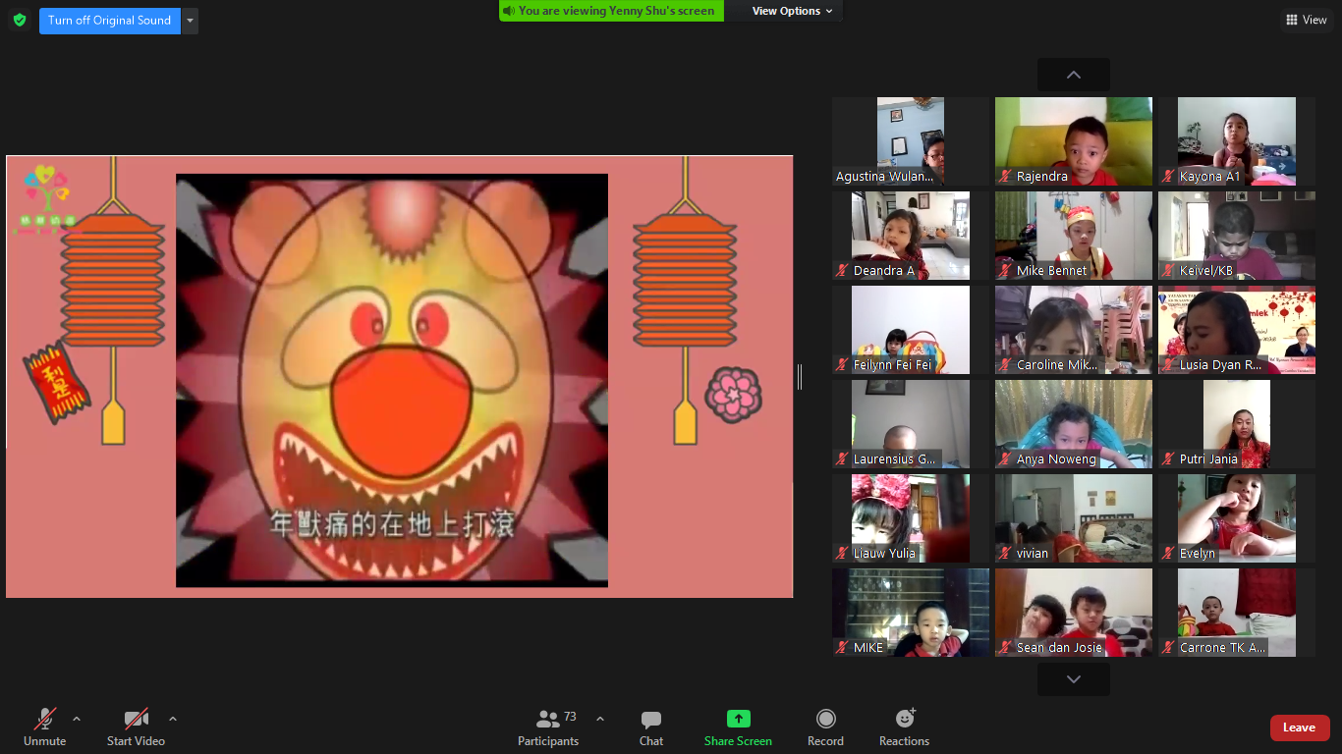Viewport: 1342px width, 754px height.
Task: Click muted mic icon on Putri Jania tile
Action: pyautogui.click(x=1169, y=459)
